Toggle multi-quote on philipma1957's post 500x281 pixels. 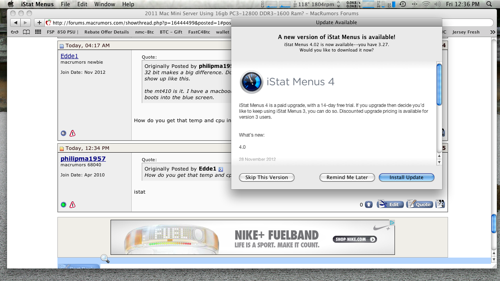tap(440, 204)
